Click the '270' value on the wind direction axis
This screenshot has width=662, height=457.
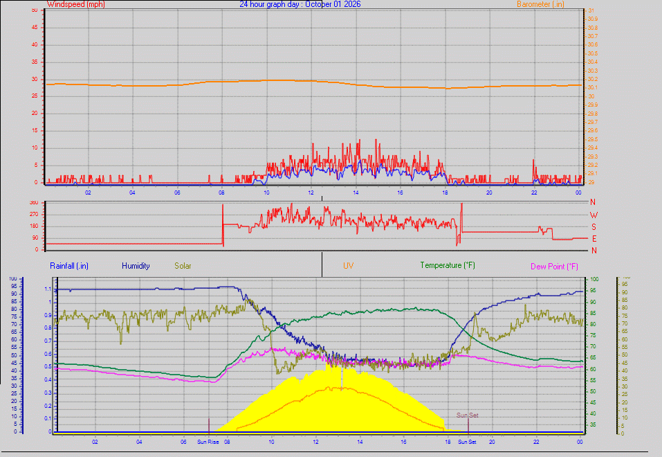click(x=34, y=215)
